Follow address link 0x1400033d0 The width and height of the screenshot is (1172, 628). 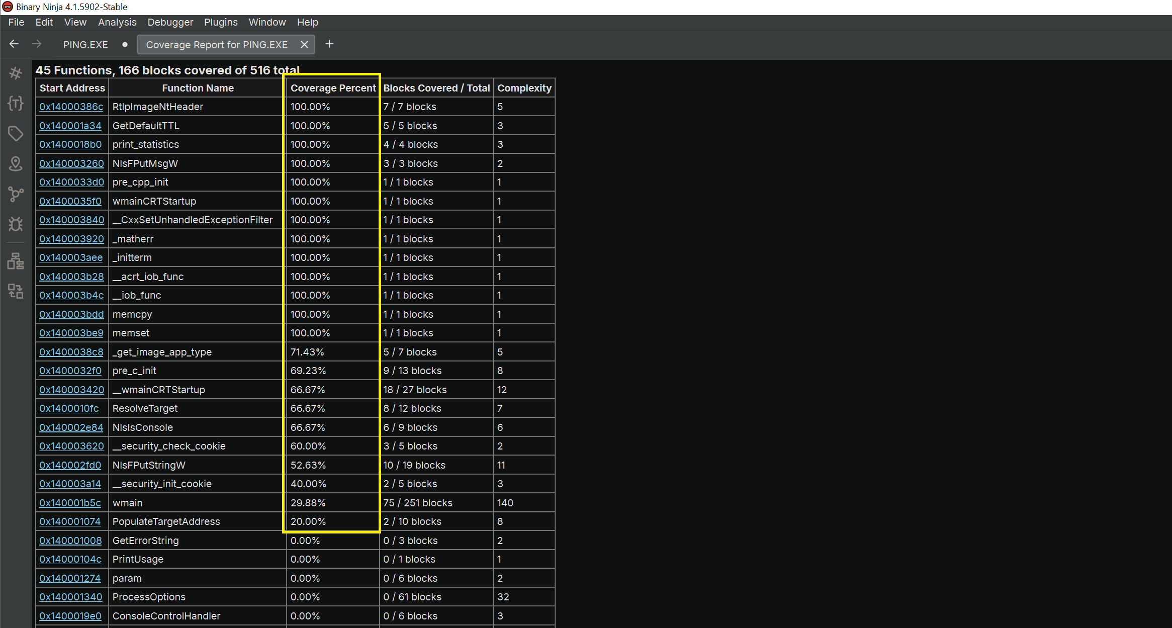[x=71, y=182]
